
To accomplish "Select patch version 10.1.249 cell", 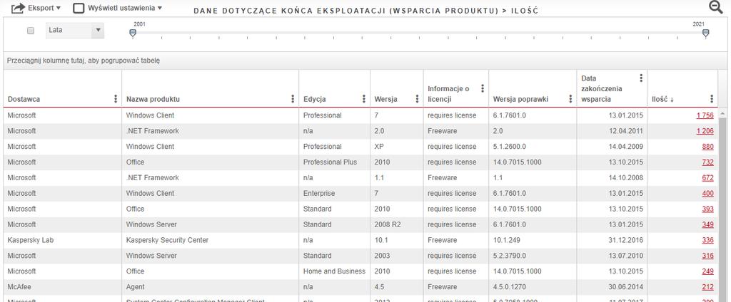I will tap(533, 240).
